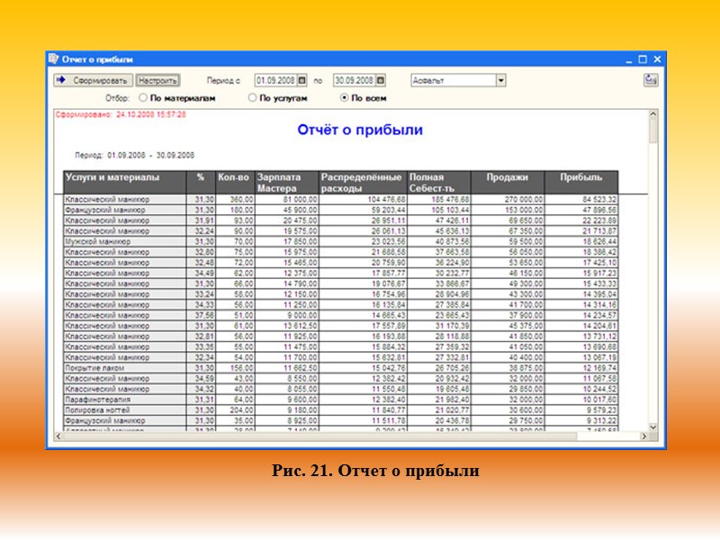Screen dimensions: 720x540
Task: Click the profit cell 47 896,56
Action: tap(581, 210)
